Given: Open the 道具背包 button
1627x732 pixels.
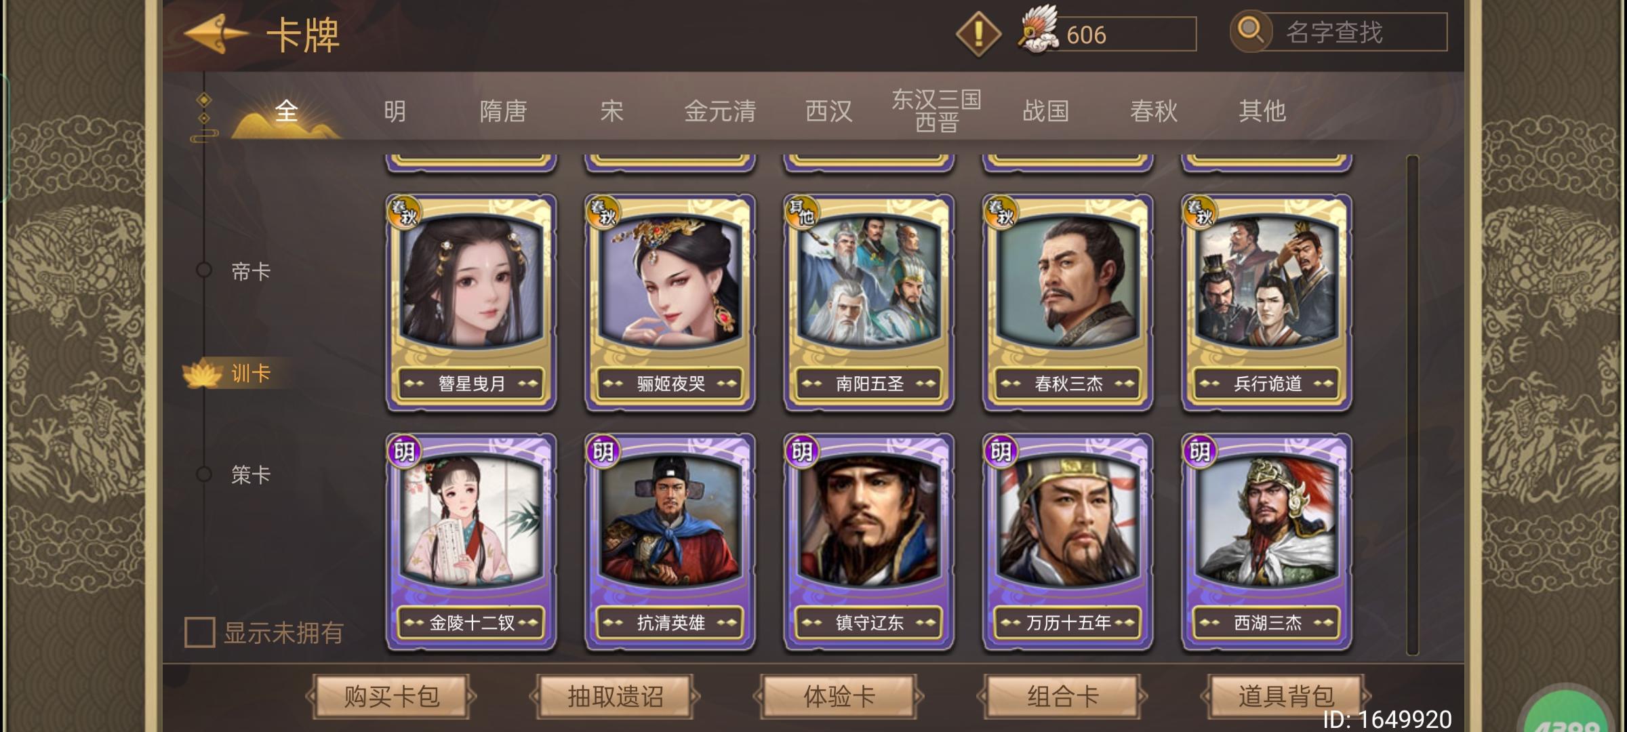Looking at the screenshot, I should pos(1286,696).
